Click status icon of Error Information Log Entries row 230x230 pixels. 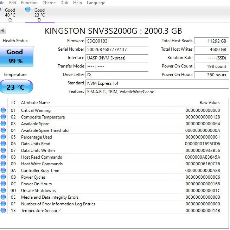[3, 204]
